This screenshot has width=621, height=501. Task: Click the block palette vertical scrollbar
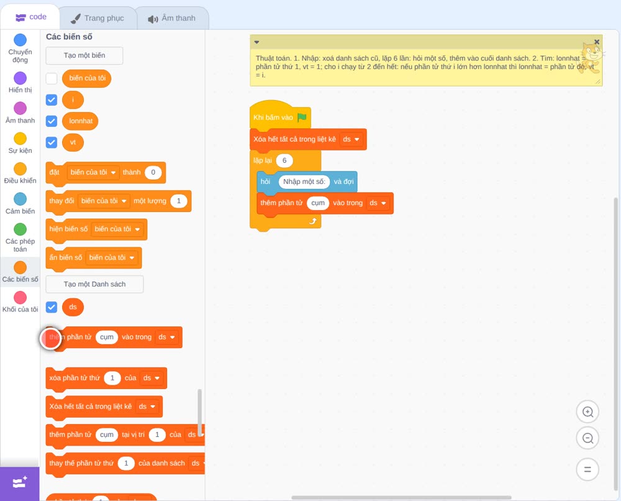coord(199,413)
